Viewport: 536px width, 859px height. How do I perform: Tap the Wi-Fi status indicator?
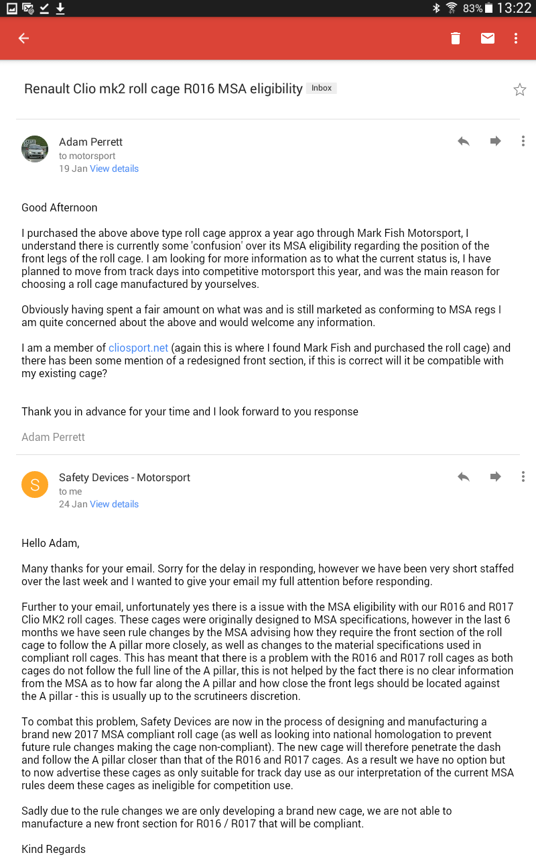point(456,9)
